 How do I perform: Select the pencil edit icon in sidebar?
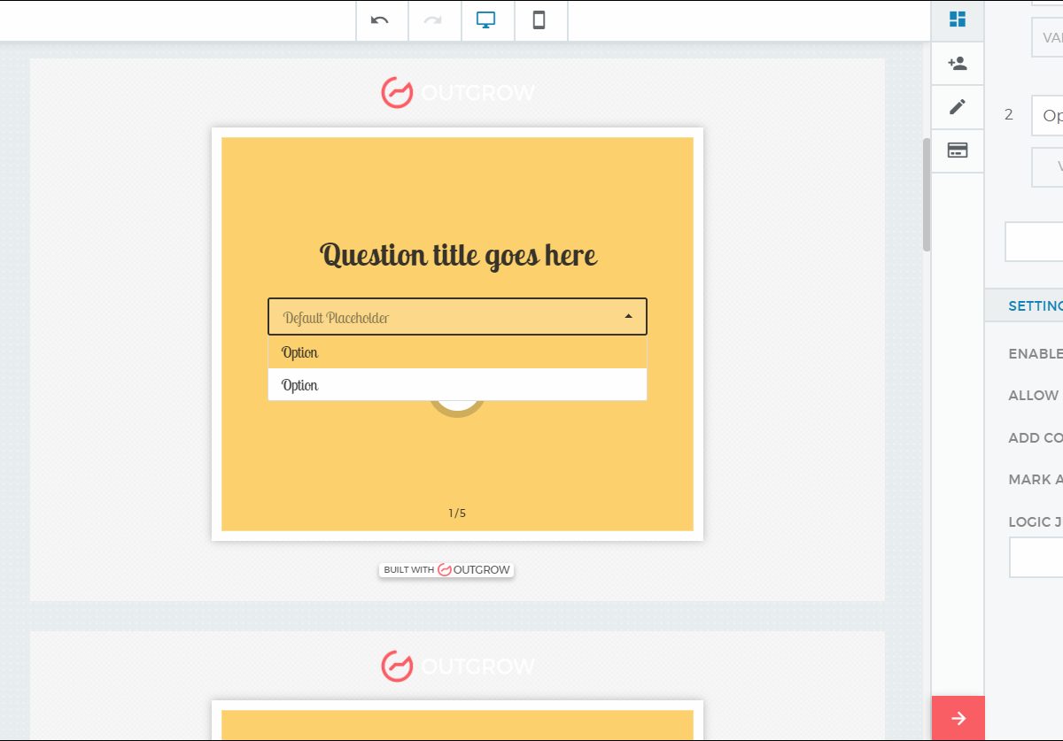[x=957, y=107]
